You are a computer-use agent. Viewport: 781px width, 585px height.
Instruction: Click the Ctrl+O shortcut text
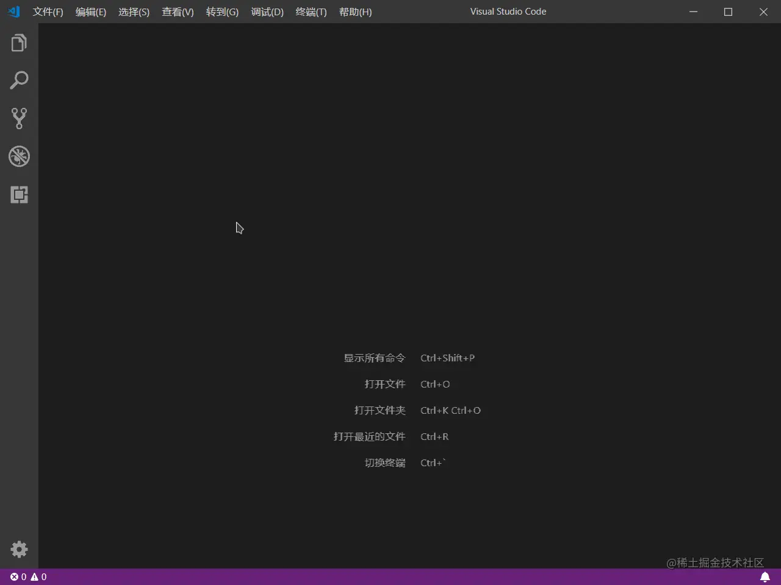[x=435, y=385]
